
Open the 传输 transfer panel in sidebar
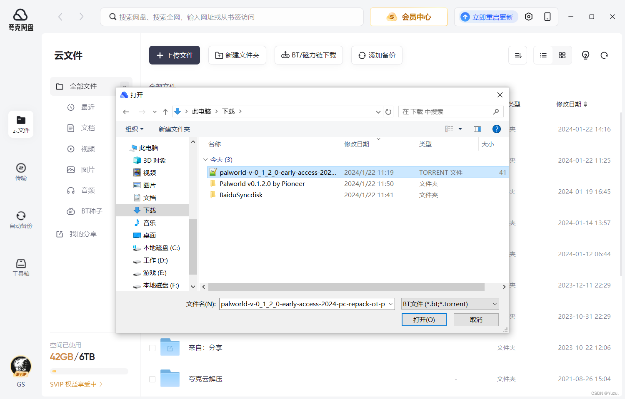click(x=20, y=172)
